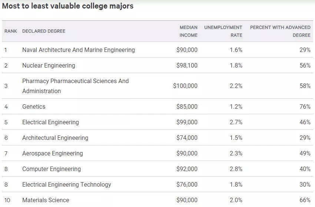315x207 pixels.
Task: Select Naval Architecture And Marine Engineering row
Action: coord(79,50)
